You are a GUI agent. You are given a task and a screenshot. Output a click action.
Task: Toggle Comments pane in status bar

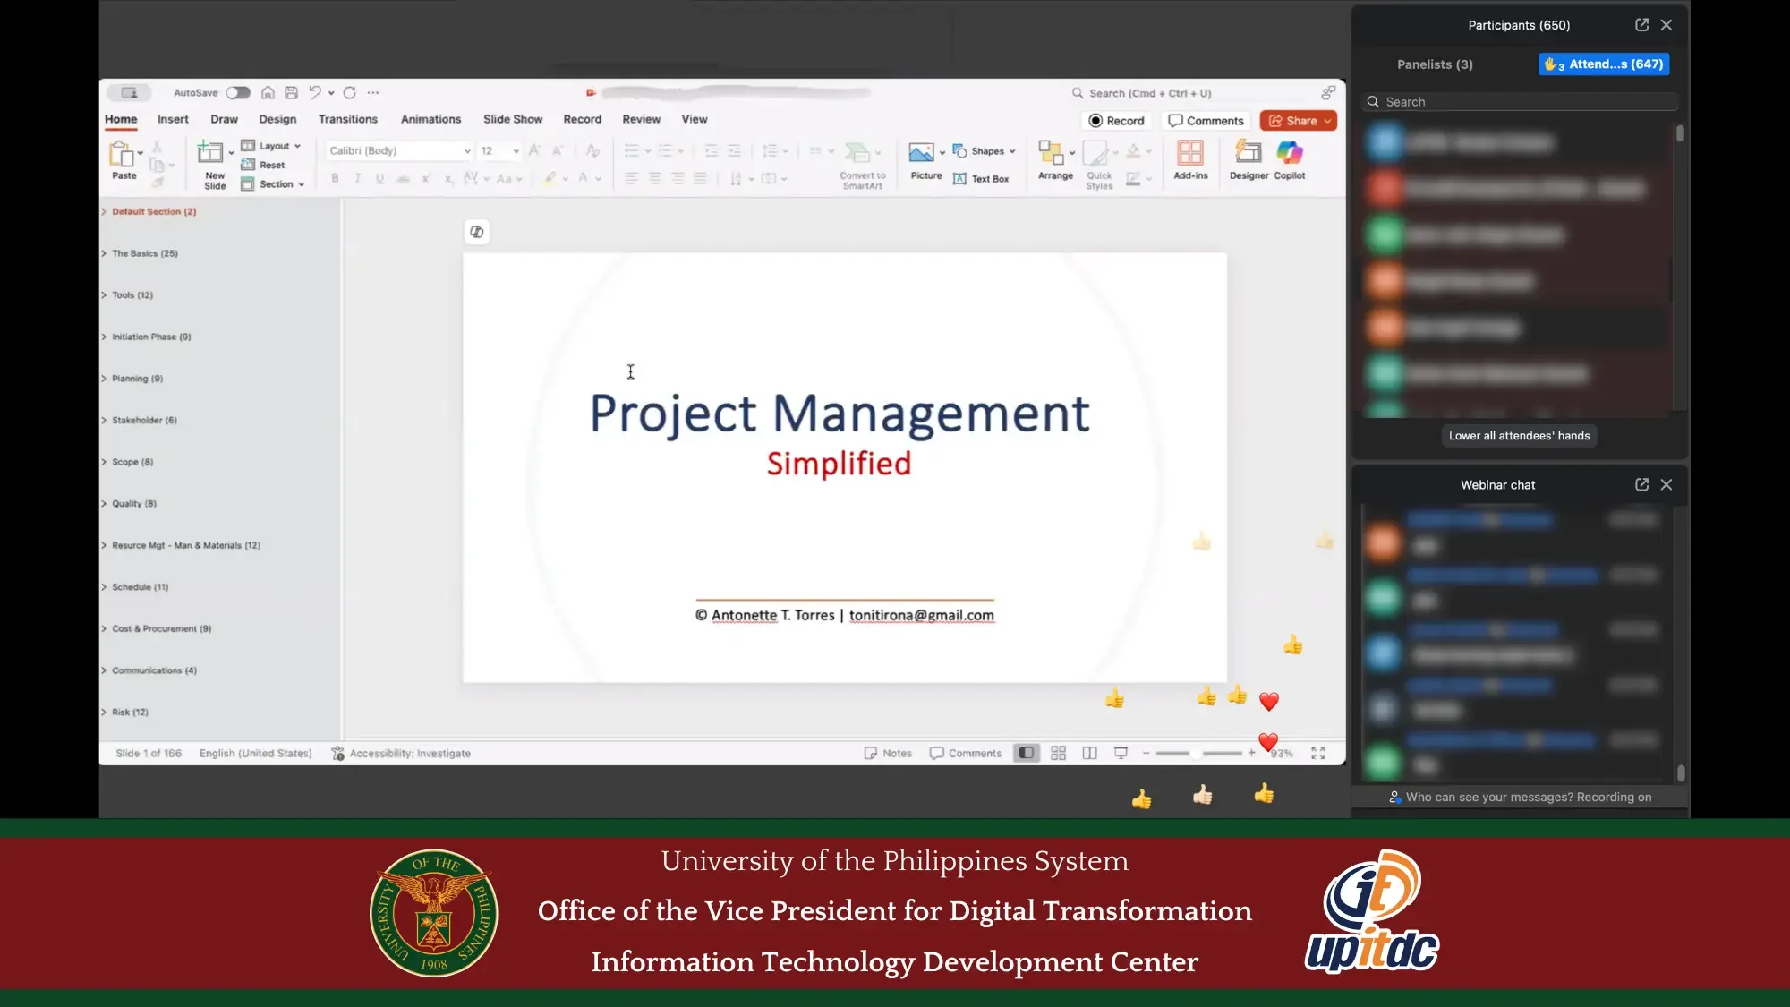(965, 754)
